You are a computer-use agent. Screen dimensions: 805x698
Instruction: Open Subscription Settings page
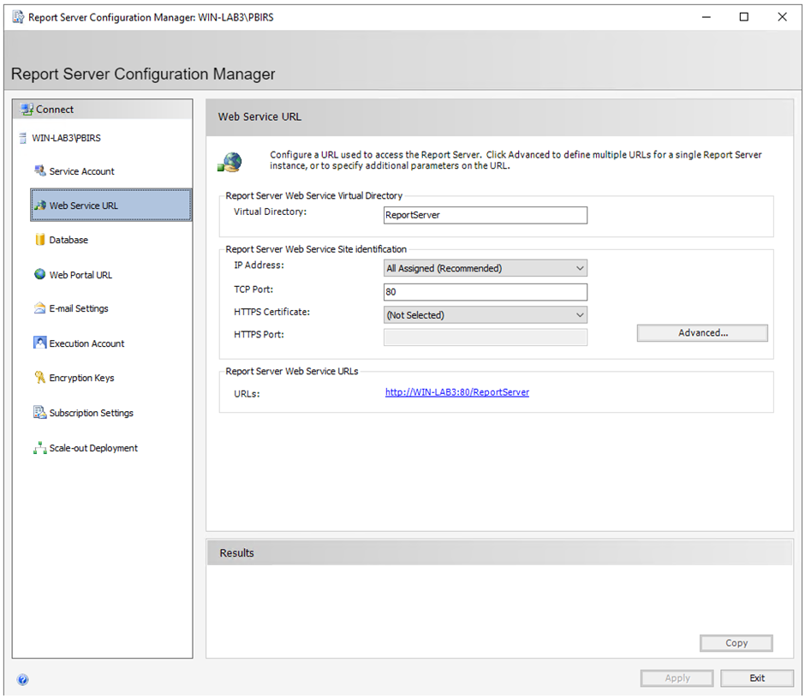91,413
